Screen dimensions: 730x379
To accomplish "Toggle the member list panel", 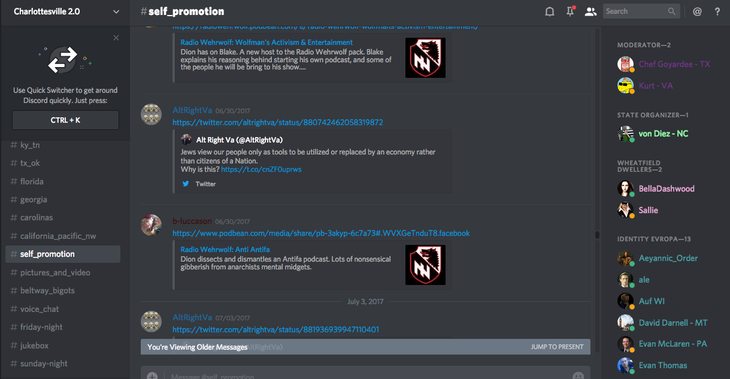I will 590,11.
